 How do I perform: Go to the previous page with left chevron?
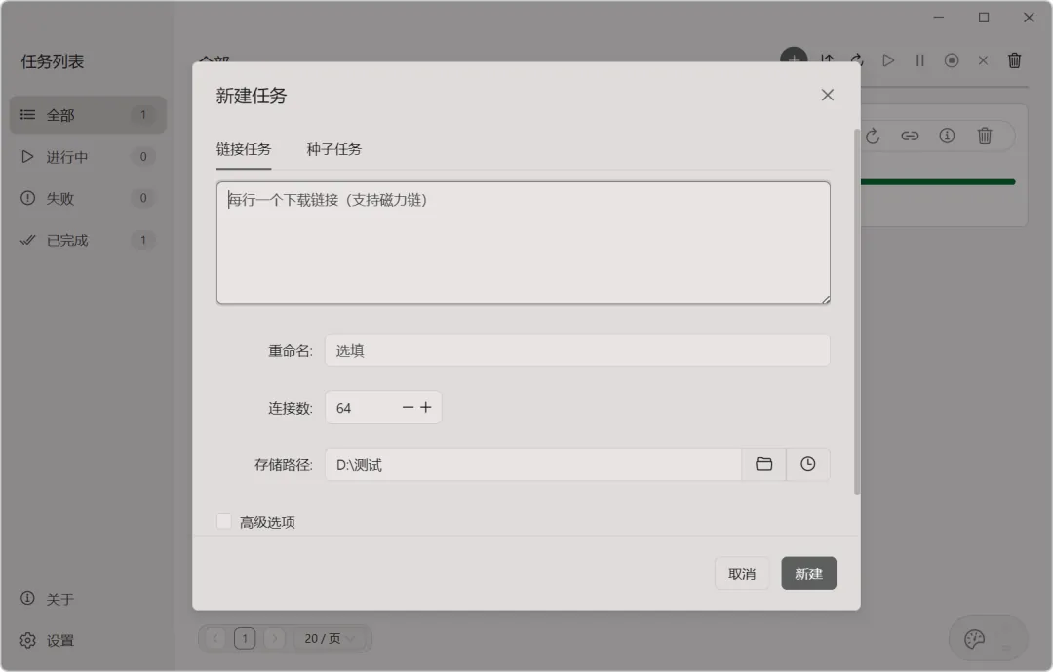click(x=214, y=638)
